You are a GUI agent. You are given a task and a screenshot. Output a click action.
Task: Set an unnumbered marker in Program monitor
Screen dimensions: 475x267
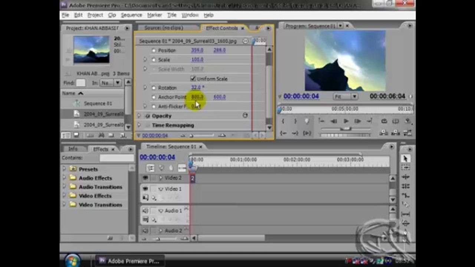tap(307, 121)
